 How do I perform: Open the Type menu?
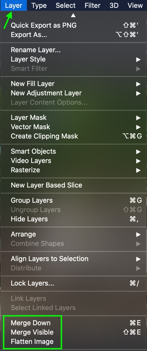[39, 5]
